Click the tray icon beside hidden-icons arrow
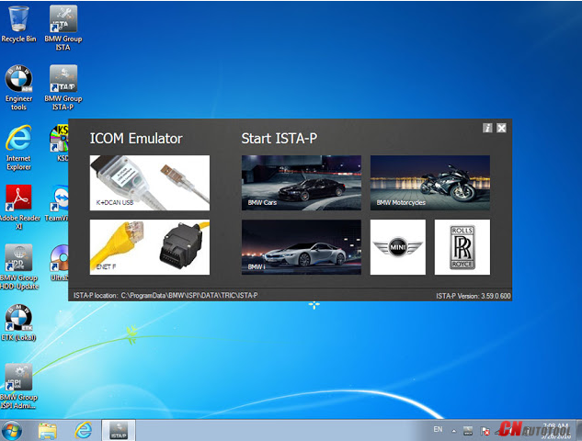This screenshot has height=441, width=582. (x=468, y=431)
